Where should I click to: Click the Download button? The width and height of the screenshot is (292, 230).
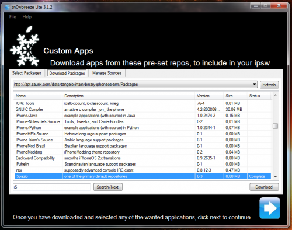[264, 187]
